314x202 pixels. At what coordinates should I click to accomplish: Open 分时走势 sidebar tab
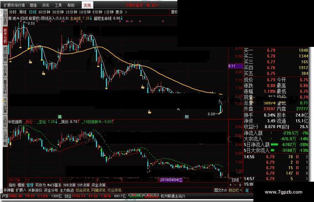pyautogui.click(x=5, y=17)
